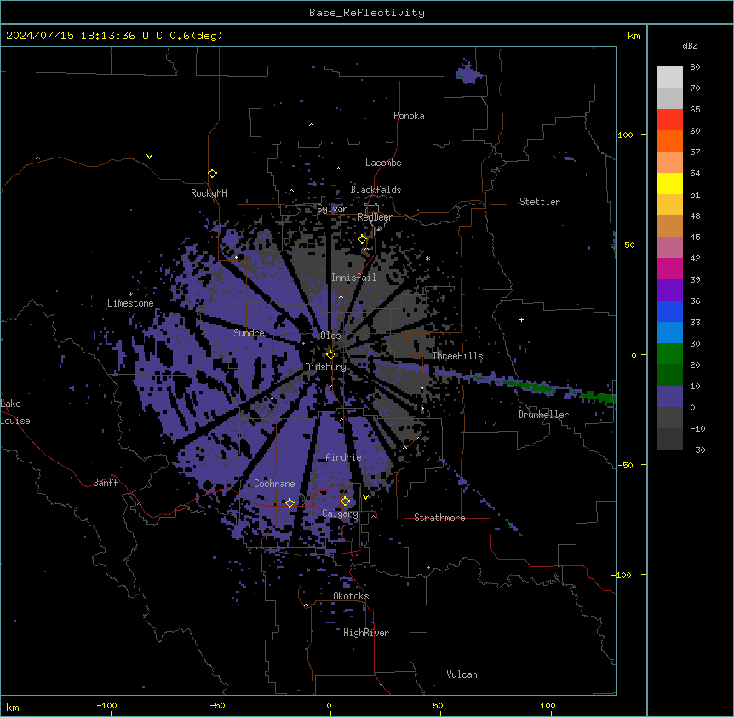Click the yellow marker below Cochrane

[x=290, y=502]
